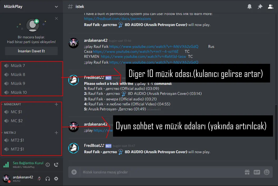Click ardakenan42 username at 19:46 message
This screenshot has height=186, width=278.
pyautogui.click(x=96, y=40)
